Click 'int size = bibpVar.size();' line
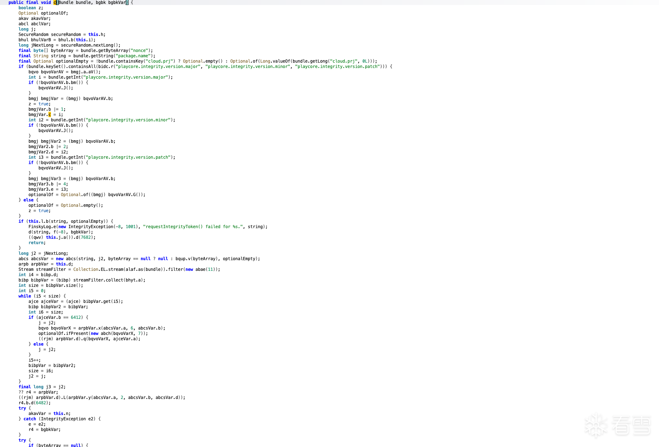Image resolution: width=659 pixels, height=447 pixels. [x=51, y=285]
